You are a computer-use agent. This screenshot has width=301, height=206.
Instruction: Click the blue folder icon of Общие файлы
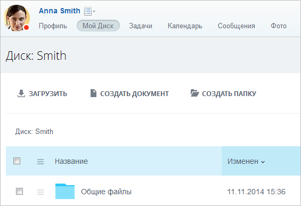coord(65,191)
